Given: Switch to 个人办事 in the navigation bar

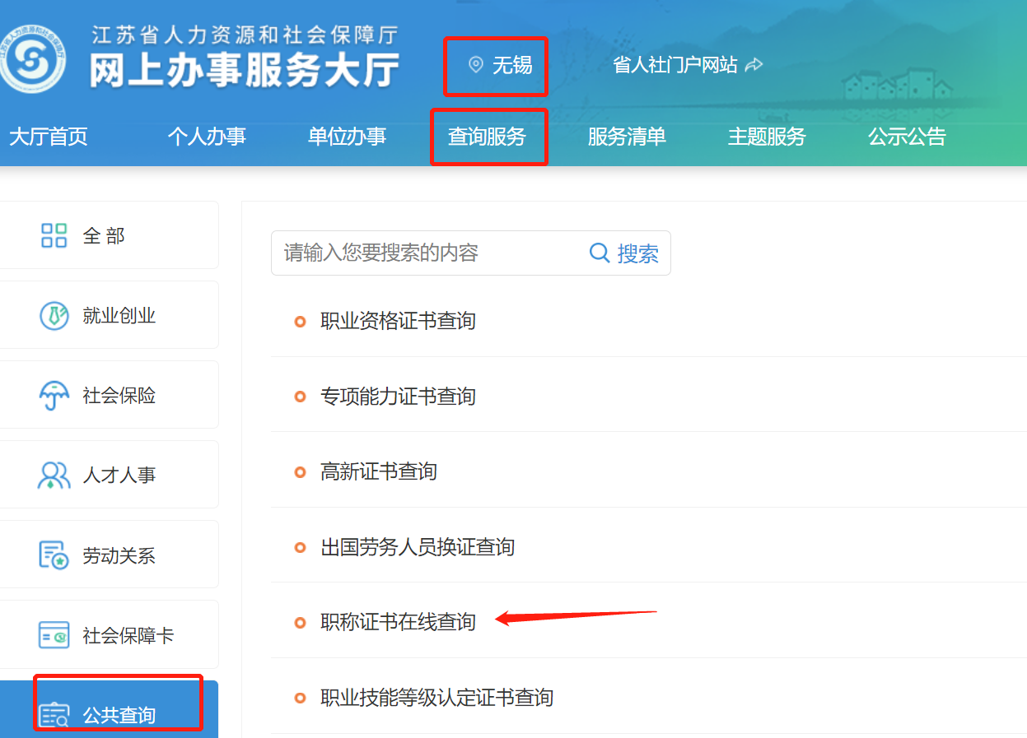Looking at the screenshot, I should pyautogui.click(x=207, y=137).
